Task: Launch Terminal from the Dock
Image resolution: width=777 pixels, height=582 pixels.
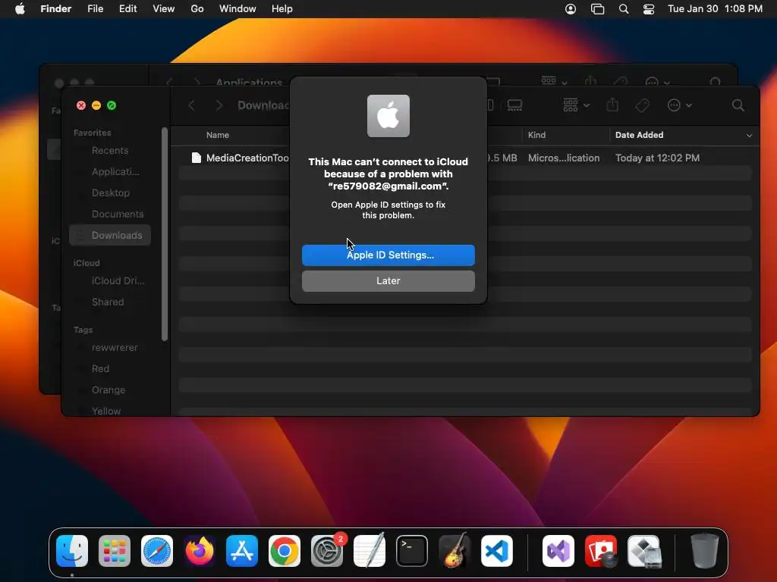Action: pos(412,551)
